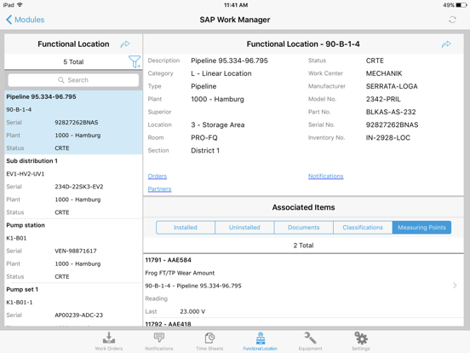Click serial value AP00239-ADC-23
470x353 pixels.
78,315
